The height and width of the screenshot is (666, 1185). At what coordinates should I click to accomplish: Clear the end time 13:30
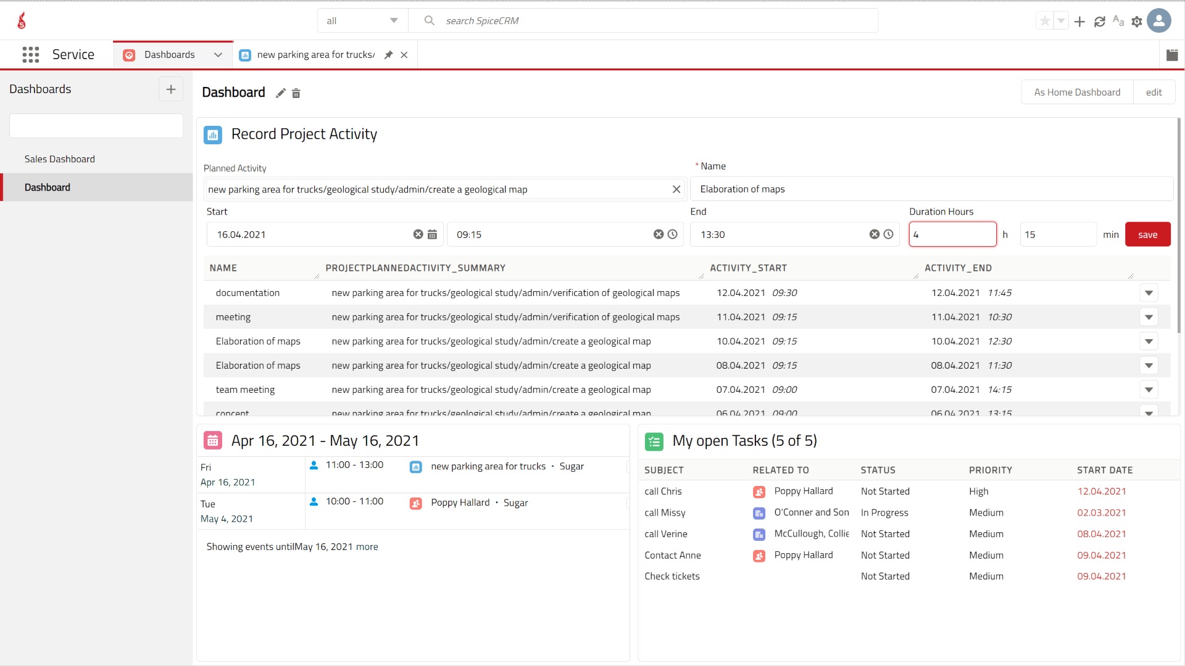[x=875, y=234]
